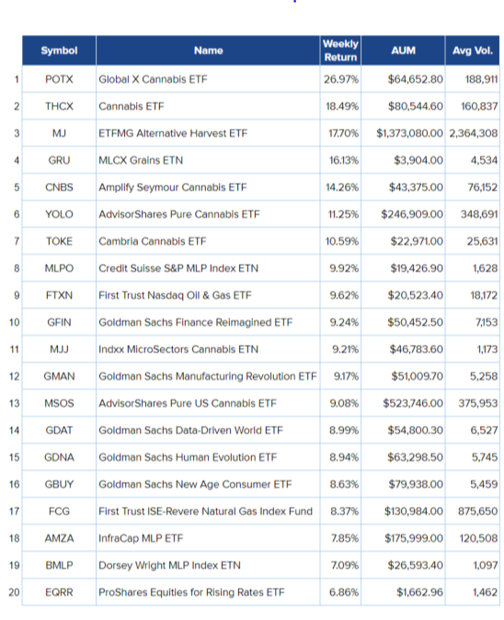Select the 188,911 average volume value
Screen dimensions: 504x620
[481, 79]
